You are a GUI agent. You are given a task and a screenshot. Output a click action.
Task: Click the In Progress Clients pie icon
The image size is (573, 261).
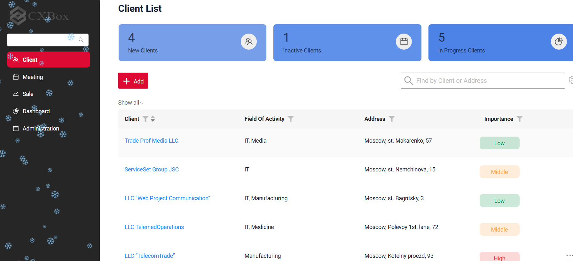(558, 42)
